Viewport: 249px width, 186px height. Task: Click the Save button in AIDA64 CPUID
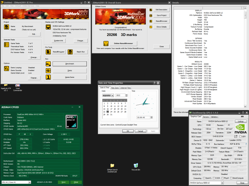[63, 182]
